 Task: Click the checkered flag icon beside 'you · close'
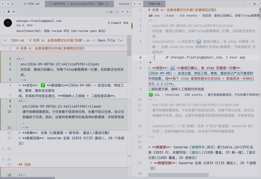[x=151, y=16]
